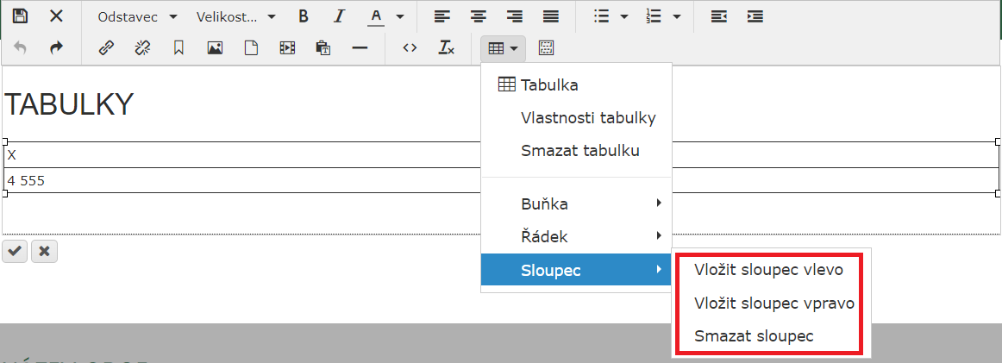Image resolution: width=1002 pixels, height=363 pixels.
Task: Select Vložit sloupec vlevo from submenu
Action: pos(768,270)
